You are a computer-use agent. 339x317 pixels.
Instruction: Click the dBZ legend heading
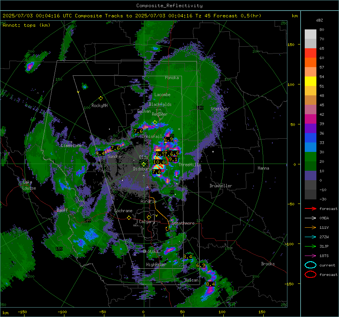point(319,20)
